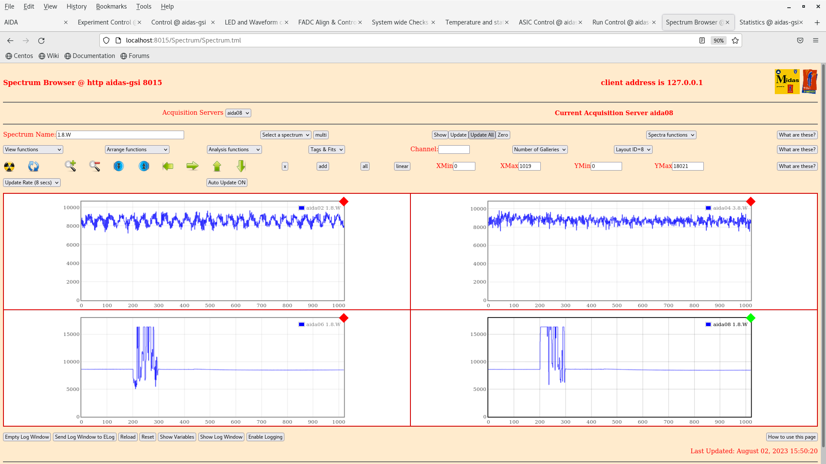Click the zoom out magnifier icon
826x464 pixels.
(95, 166)
